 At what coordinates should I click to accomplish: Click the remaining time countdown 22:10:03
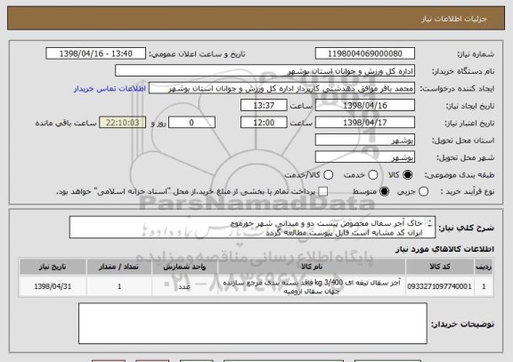(122, 123)
